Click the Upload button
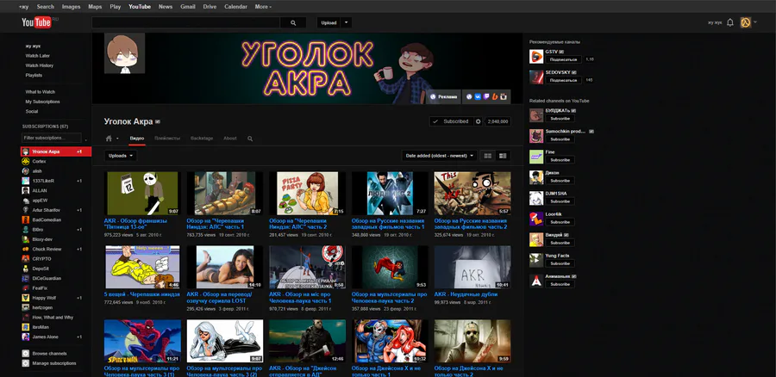 (x=329, y=22)
